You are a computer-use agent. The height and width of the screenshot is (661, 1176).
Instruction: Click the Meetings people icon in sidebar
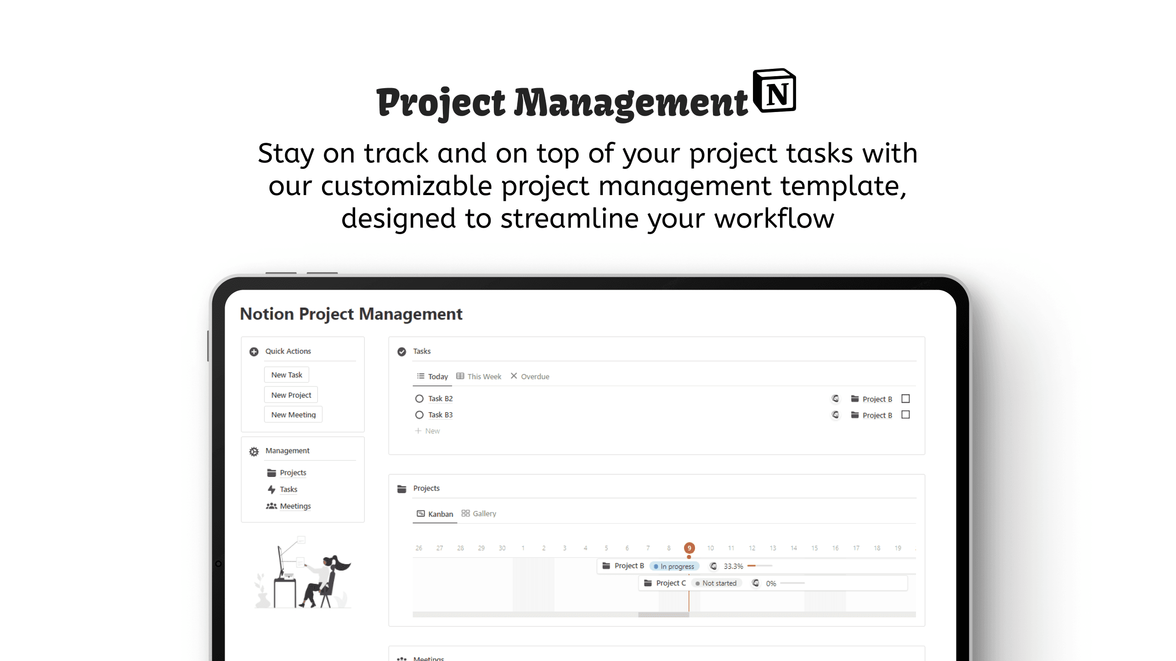click(271, 506)
